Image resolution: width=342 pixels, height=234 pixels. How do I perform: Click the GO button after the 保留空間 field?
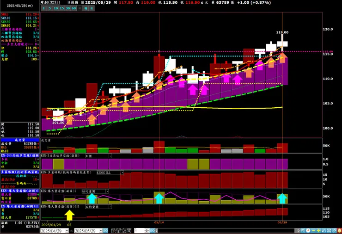[152, 230]
